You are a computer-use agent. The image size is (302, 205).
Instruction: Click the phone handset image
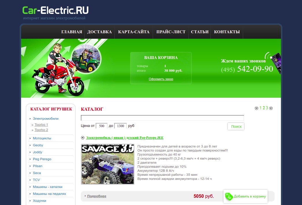pos(276,63)
